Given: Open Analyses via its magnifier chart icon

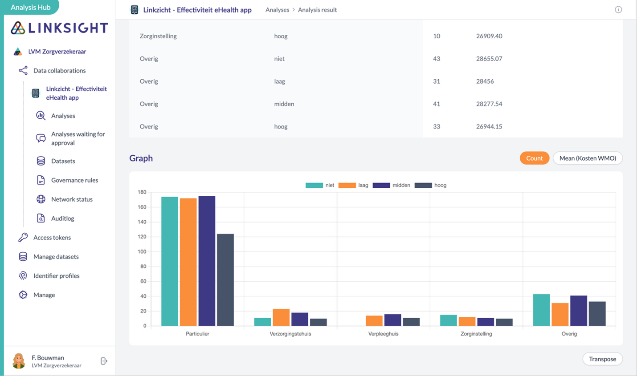Looking at the screenshot, I should 41,116.
